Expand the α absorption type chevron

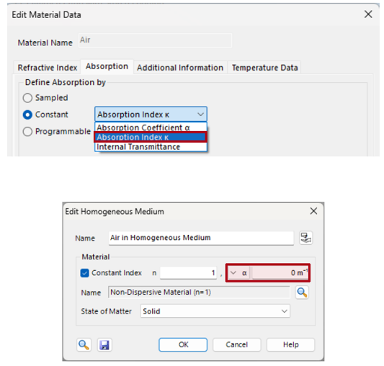click(233, 272)
